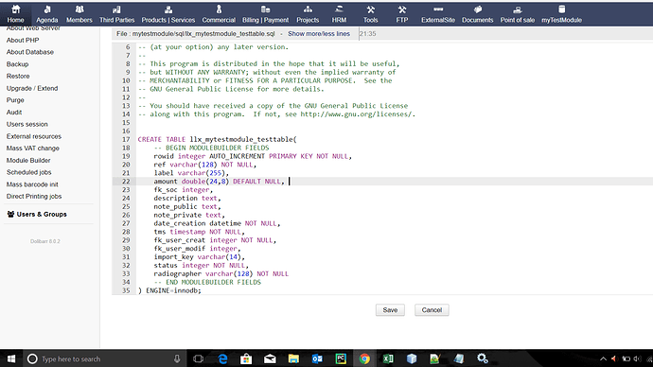
Task: Open the Commercial module icon
Action: coord(219,9)
